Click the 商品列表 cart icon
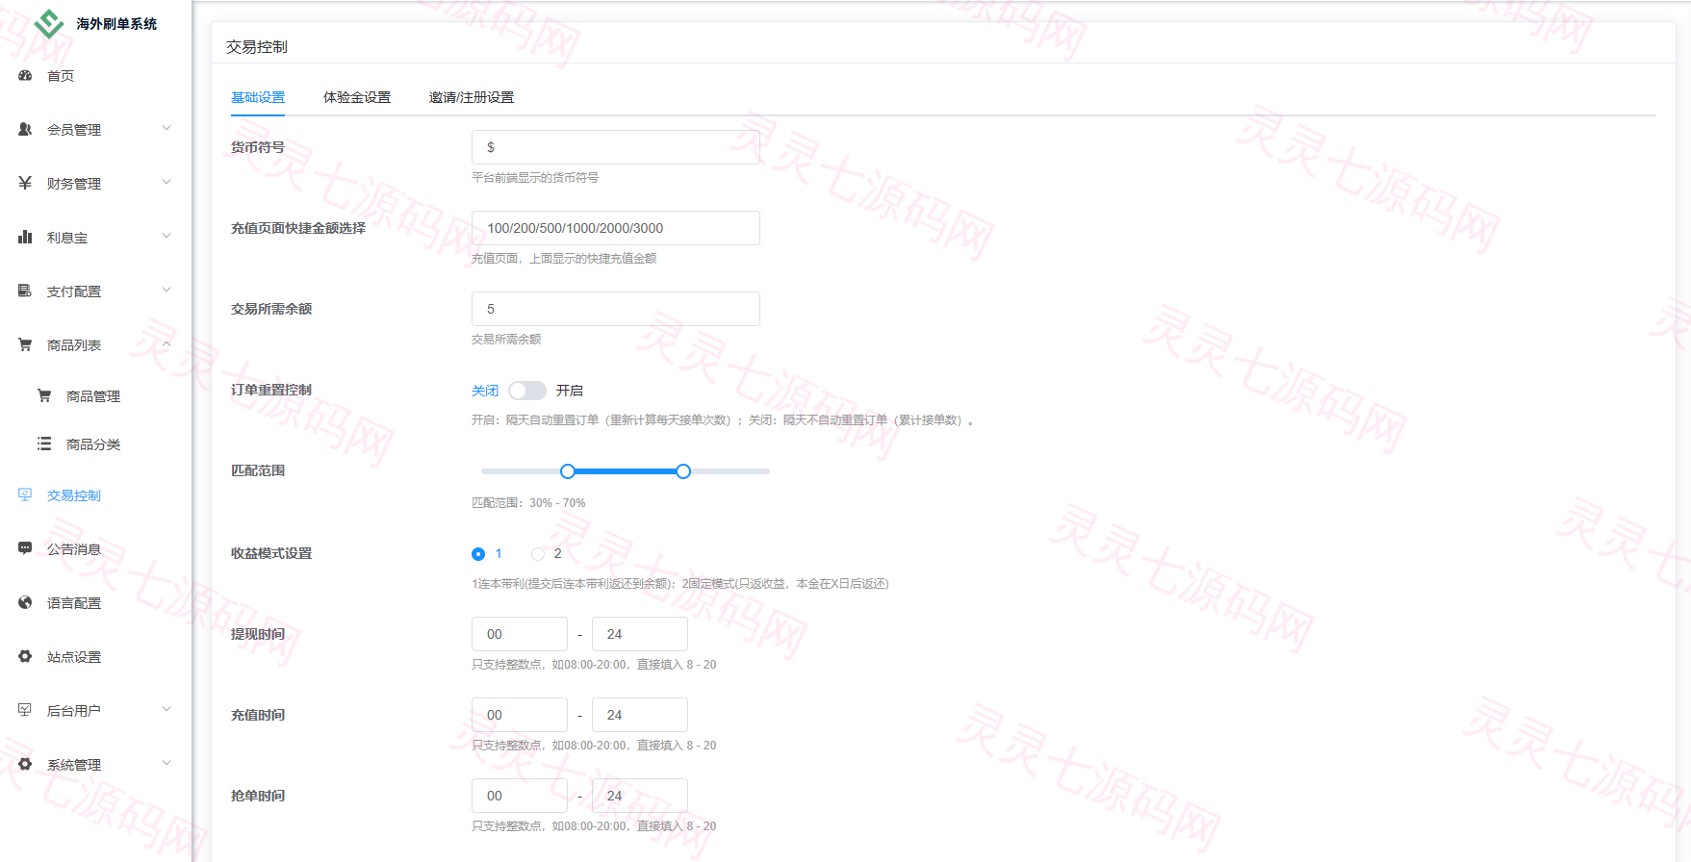The image size is (1691, 862). point(25,344)
